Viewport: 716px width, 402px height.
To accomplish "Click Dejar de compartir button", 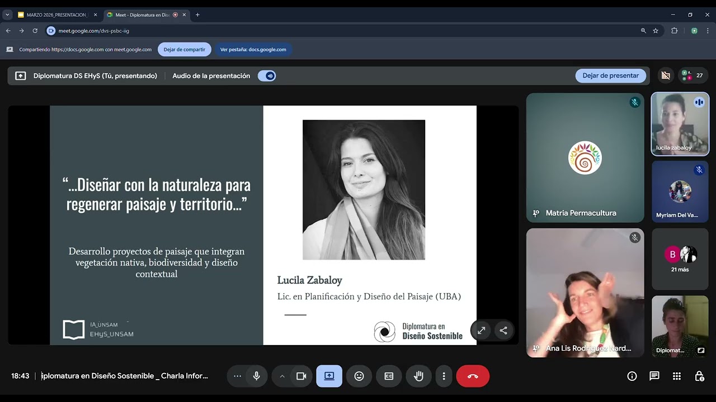I will [x=185, y=49].
